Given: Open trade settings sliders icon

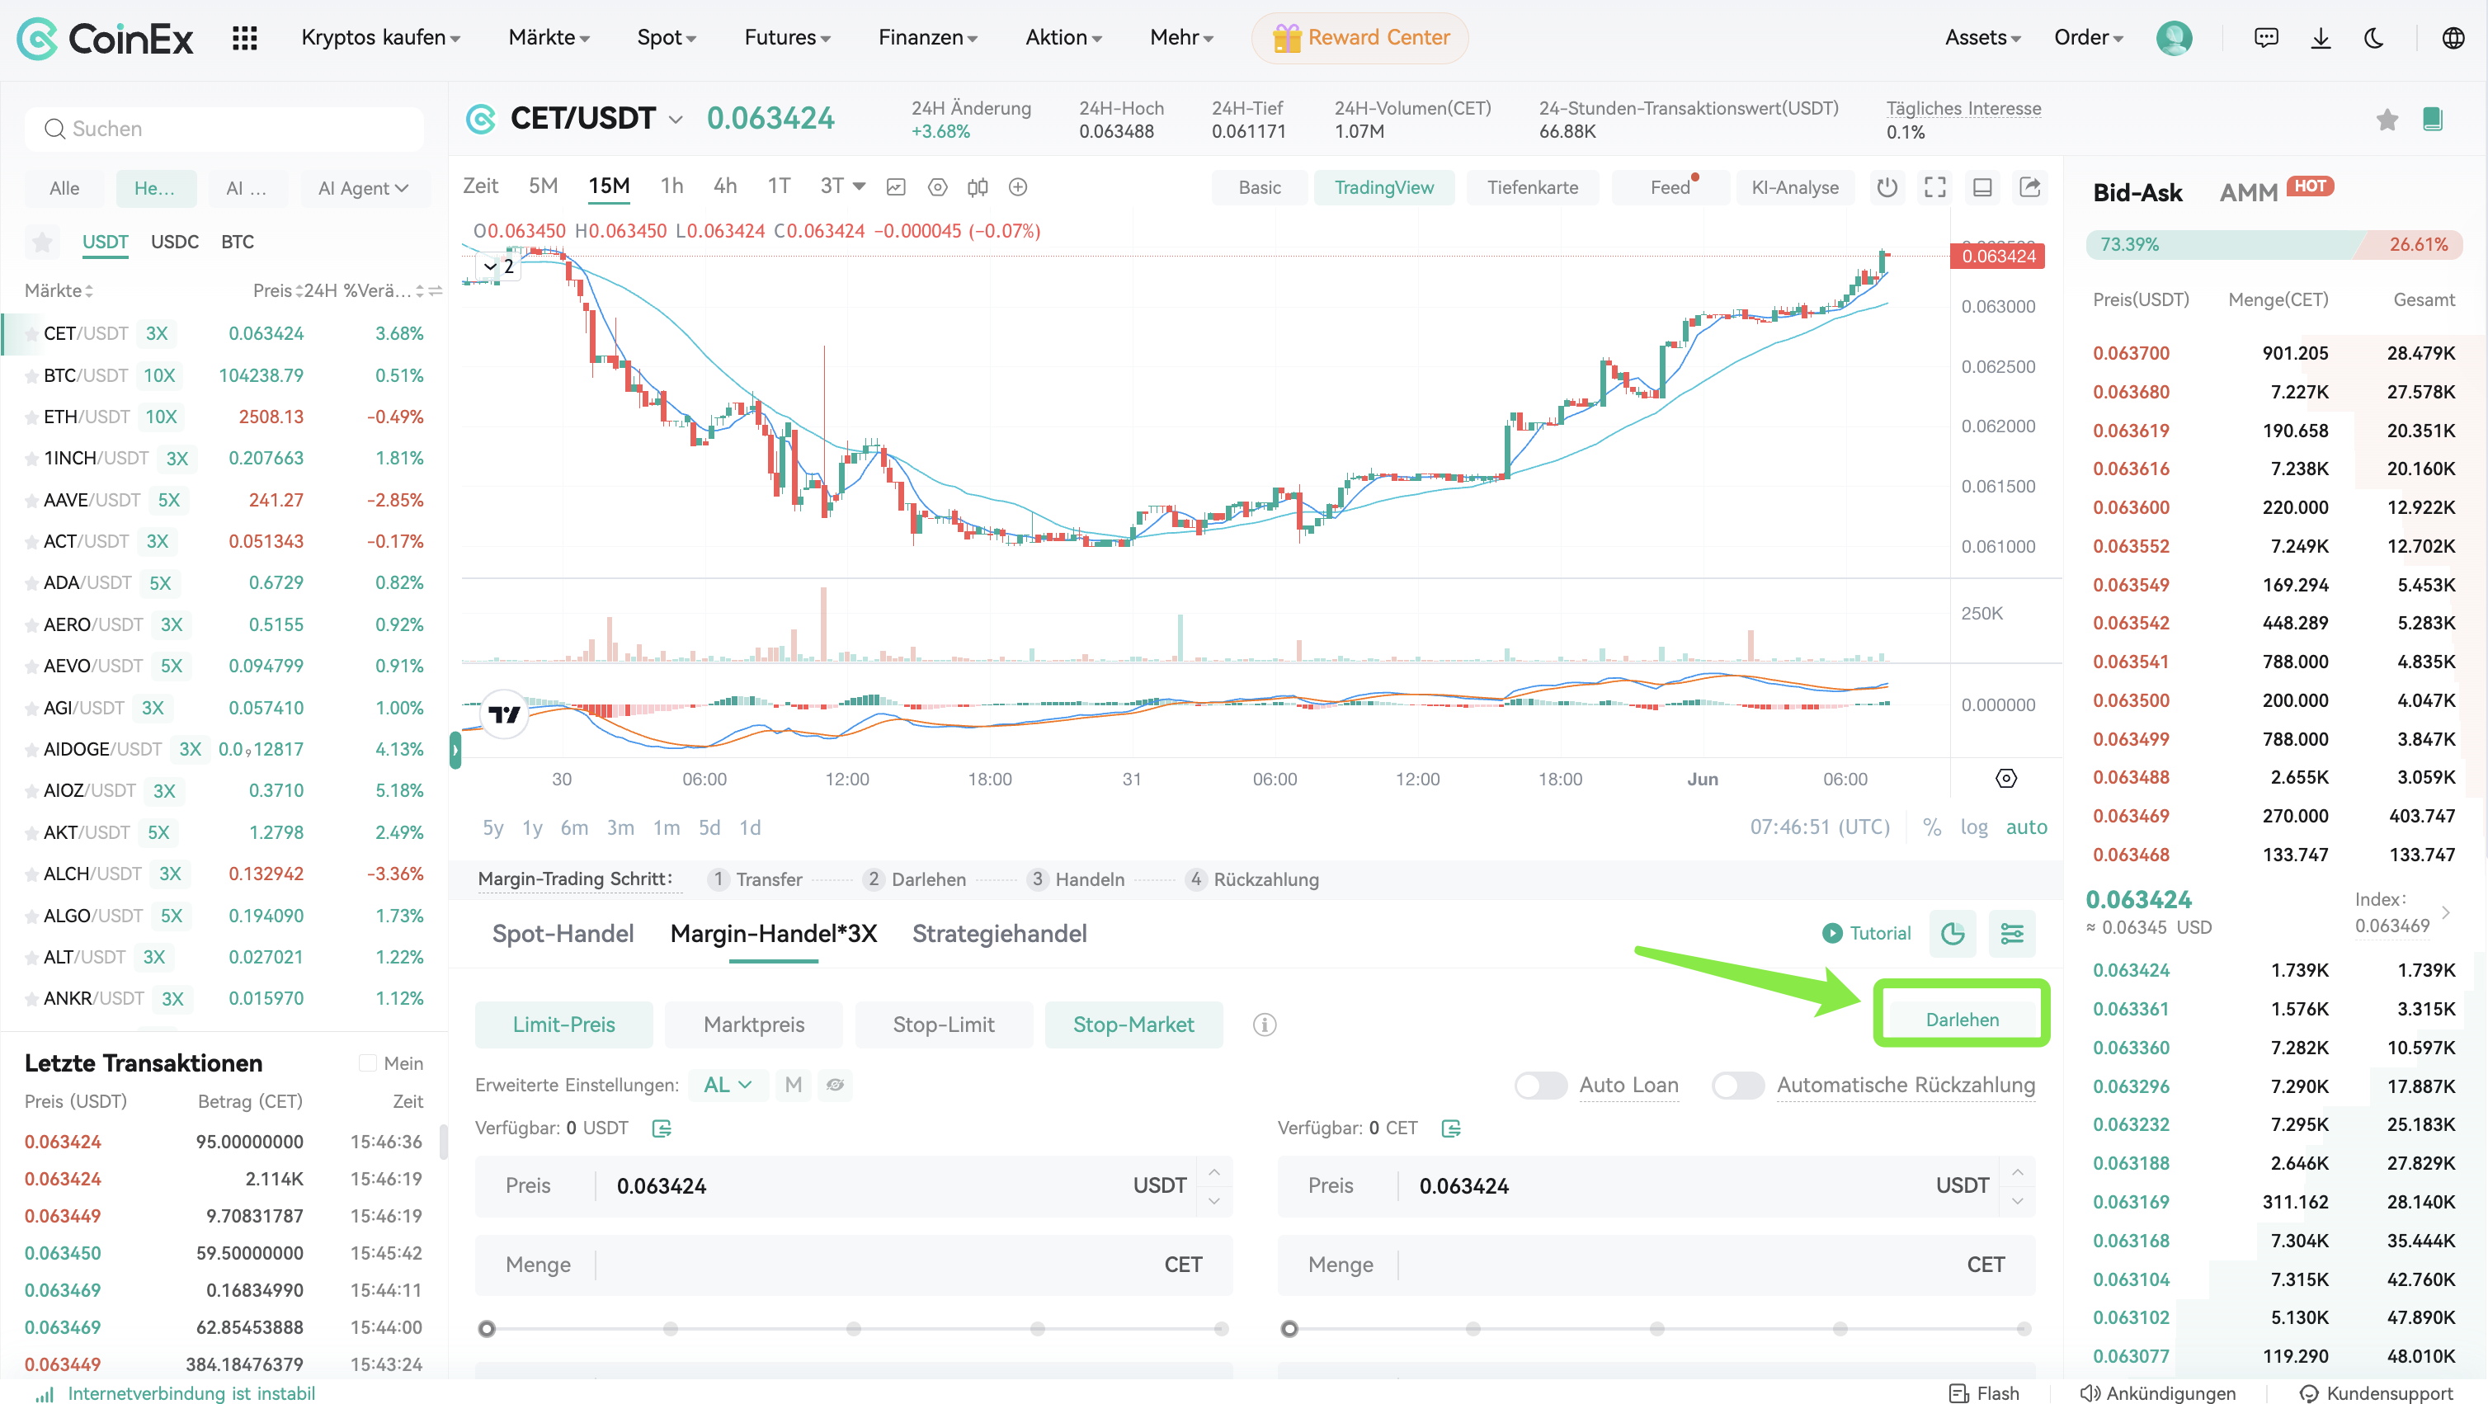Looking at the screenshot, I should (2012, 933).
